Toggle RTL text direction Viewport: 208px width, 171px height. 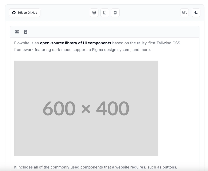click(x=184, y=13)
